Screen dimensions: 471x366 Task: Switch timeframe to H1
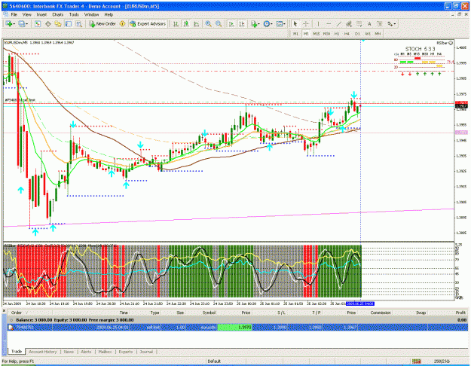337,34
